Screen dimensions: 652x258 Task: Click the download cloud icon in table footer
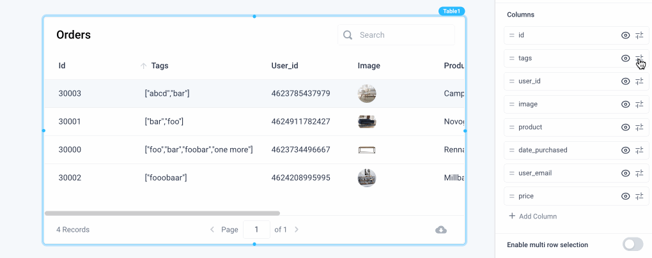tap(441, 230)
